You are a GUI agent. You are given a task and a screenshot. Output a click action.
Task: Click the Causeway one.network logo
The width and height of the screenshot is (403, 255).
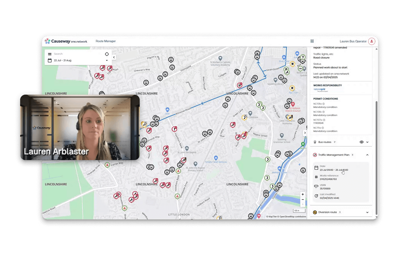[66, 41]
